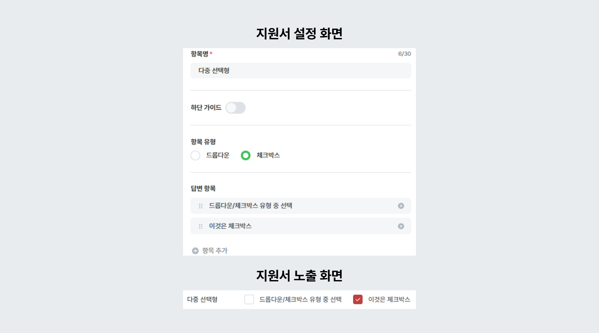Click the X icon on the second answer row
This screenshot has width=599, height=333.
(401, 226)
